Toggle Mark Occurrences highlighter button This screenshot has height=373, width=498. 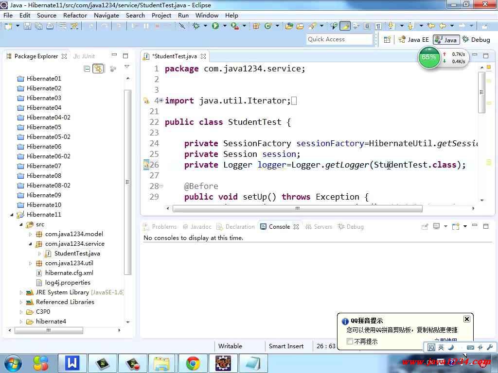tap(345, 26)
